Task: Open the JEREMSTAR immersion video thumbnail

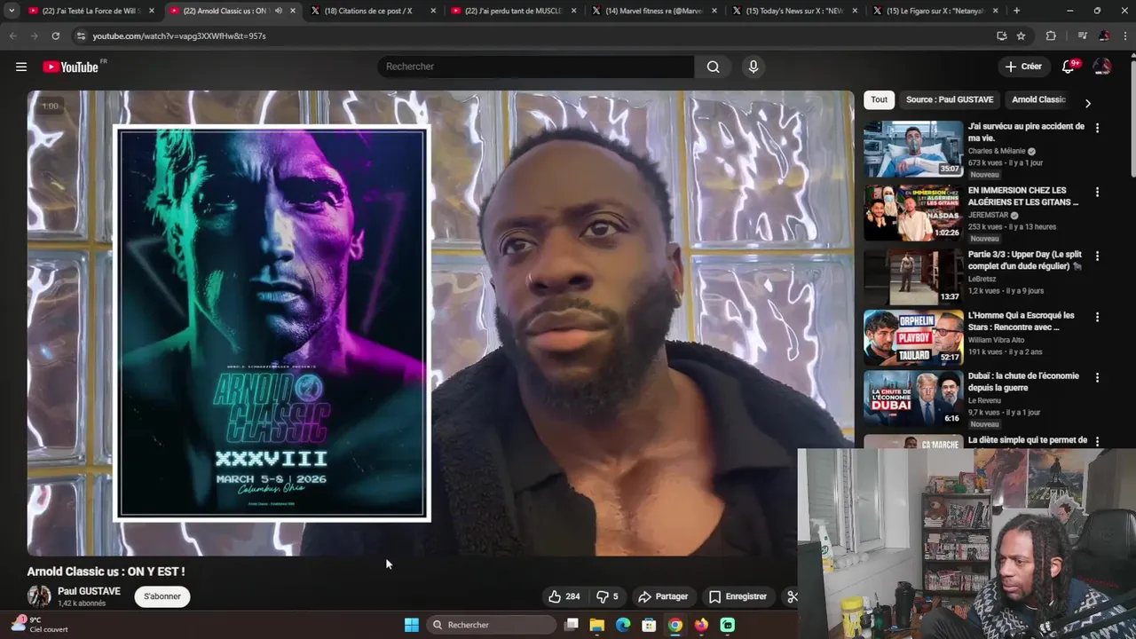Action: 913,213
